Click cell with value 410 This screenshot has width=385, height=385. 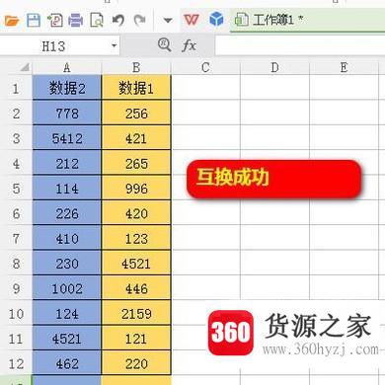pos(67,238)
